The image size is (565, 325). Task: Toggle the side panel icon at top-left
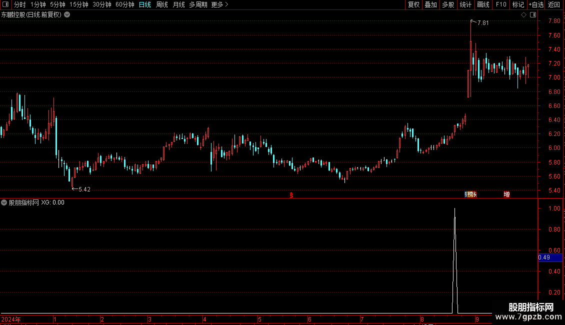pyautogui.click(x=5, y=4)
